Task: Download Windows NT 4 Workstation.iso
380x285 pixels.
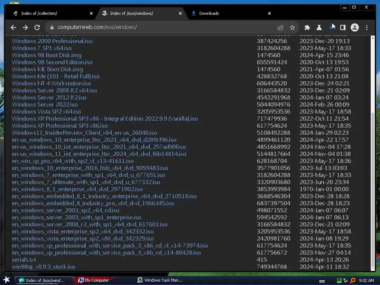Action: coord(51,83)
